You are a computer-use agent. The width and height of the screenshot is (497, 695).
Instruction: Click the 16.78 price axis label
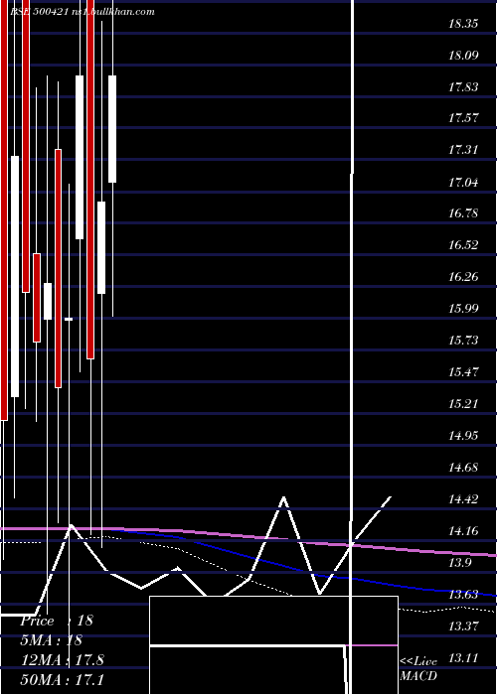coord(463,213)
